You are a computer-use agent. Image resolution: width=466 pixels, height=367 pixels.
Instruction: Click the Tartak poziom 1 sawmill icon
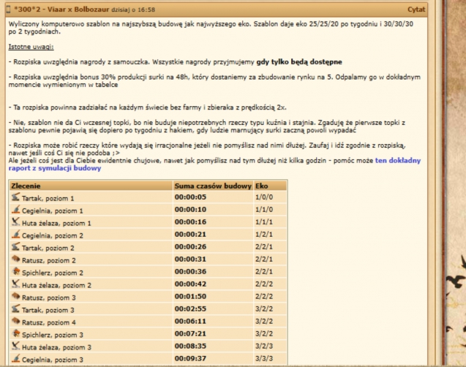tap(16, 197)
